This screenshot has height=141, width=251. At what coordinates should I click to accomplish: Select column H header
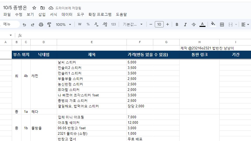click(x=199, y=42)
